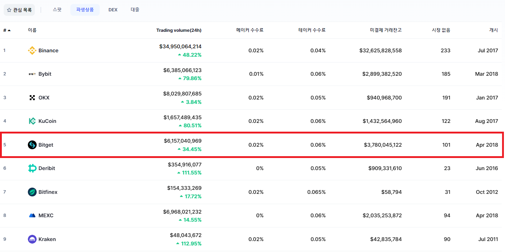The image size is (505, 252).
Task: Click Bitfinex open interest $58,794
Action: (392, 192)
